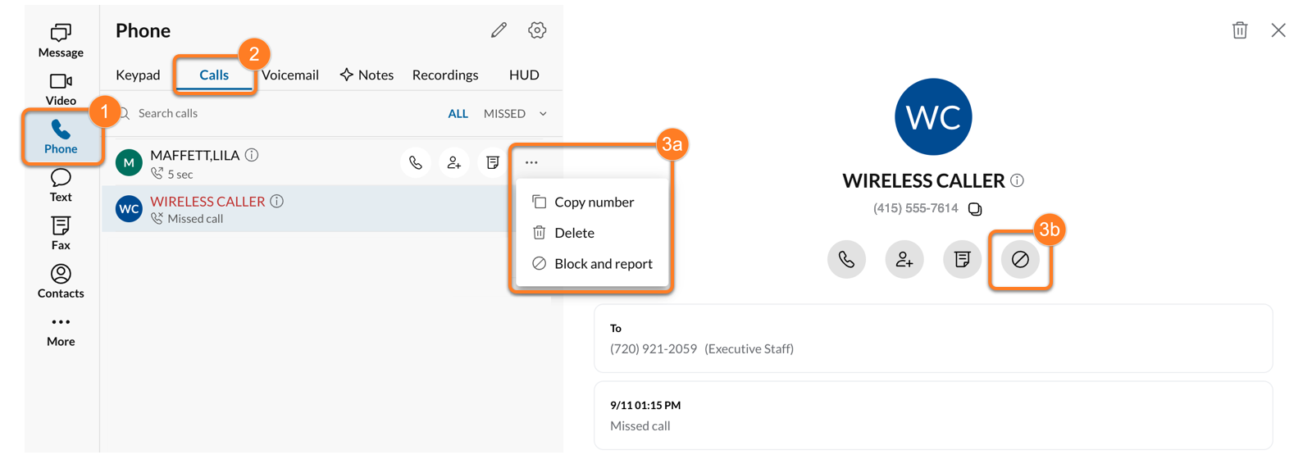The width and height of the screenshot is (1312, 464).
Task: Expand the call filter dropdown chevron
Action: [x=543, y=114]
